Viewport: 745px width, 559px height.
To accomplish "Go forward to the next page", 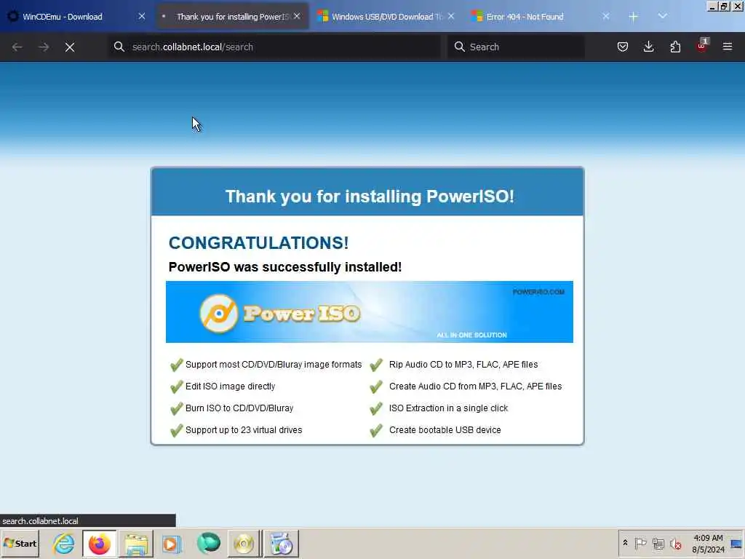I will click(x=44, y=47).
